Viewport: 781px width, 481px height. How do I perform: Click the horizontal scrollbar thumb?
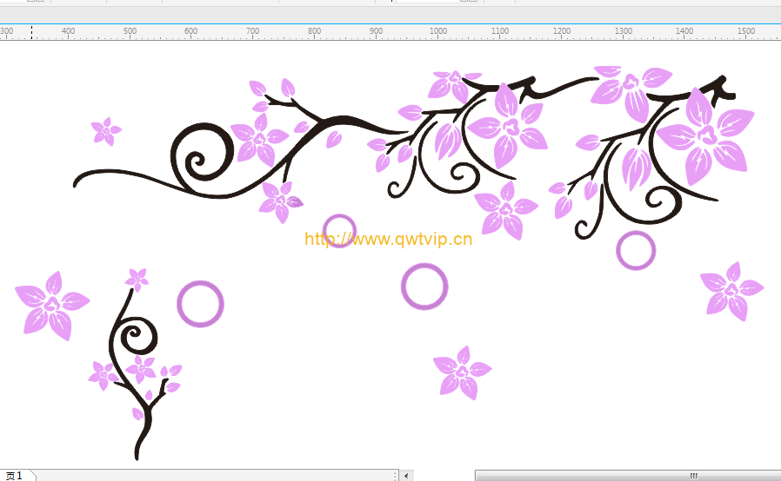(x=628, y=476)
